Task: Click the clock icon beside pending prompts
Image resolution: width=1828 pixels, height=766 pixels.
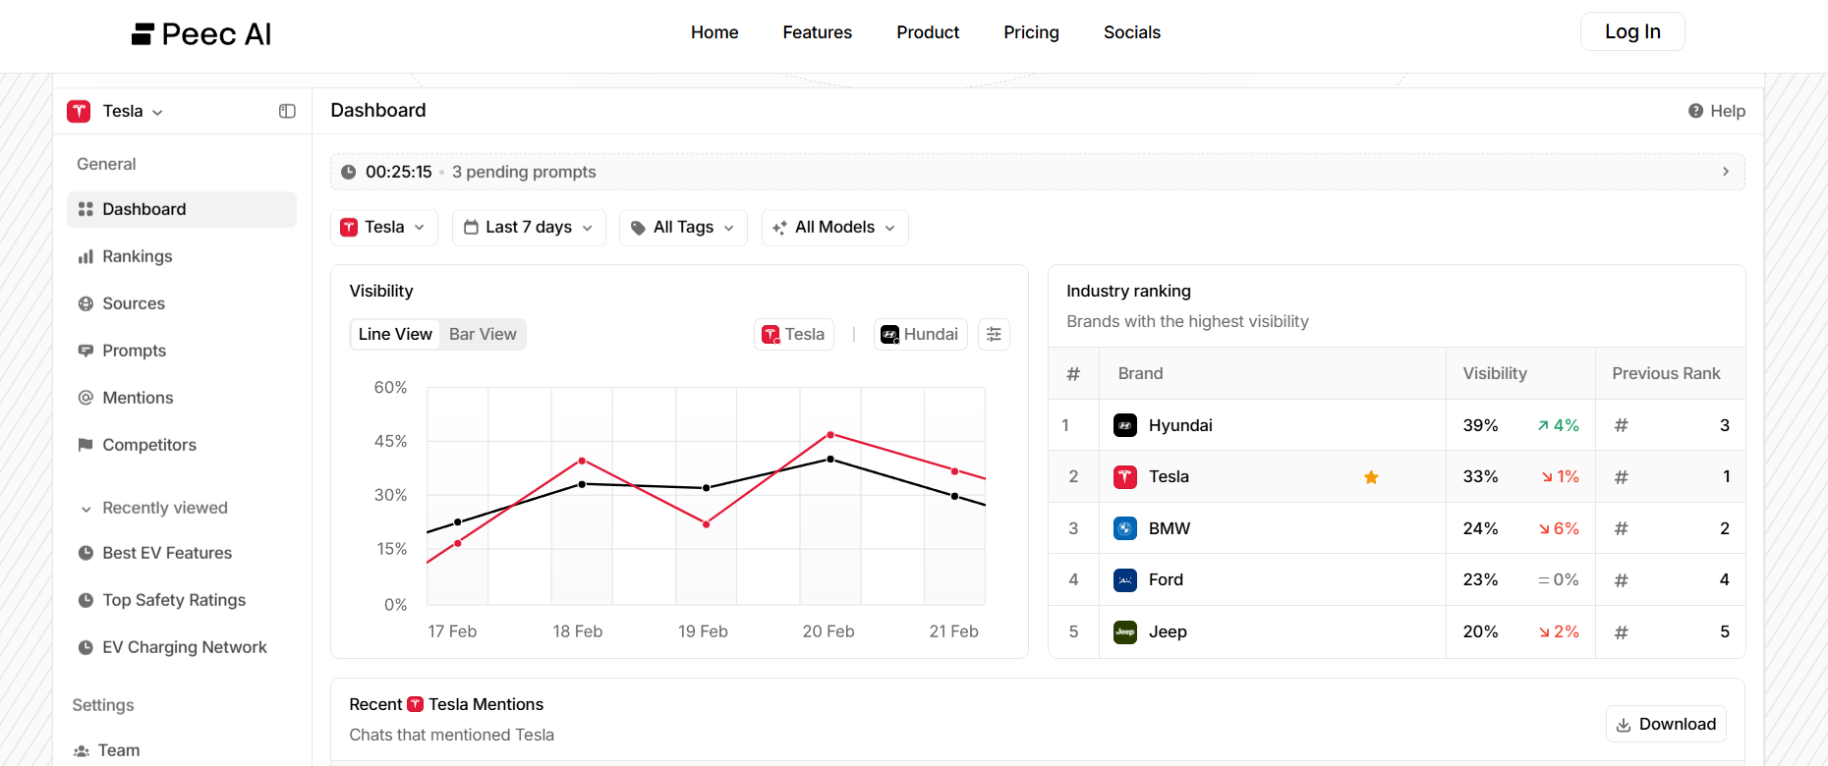Action: (348, 172)
